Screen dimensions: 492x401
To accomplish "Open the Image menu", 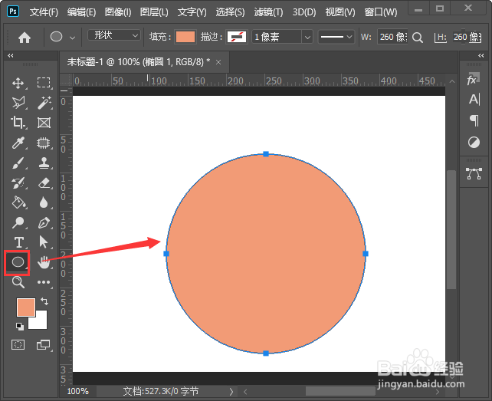I will click(x=118, y=12).
